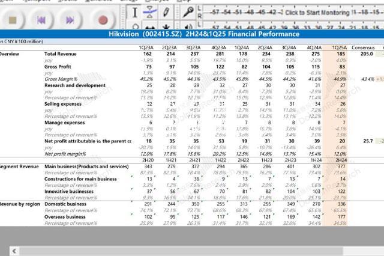Click 'Main business(Products and services)' label

(86, 166)
